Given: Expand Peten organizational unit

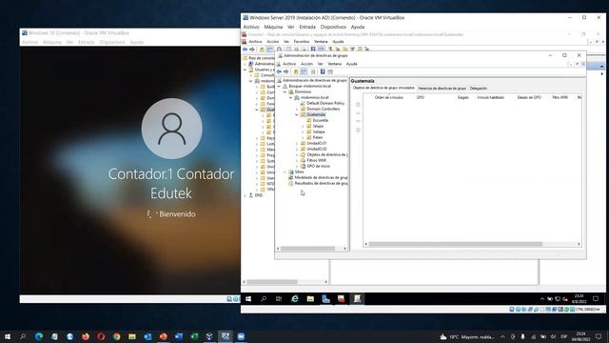Looking at the screenshot, I should 303,137.
